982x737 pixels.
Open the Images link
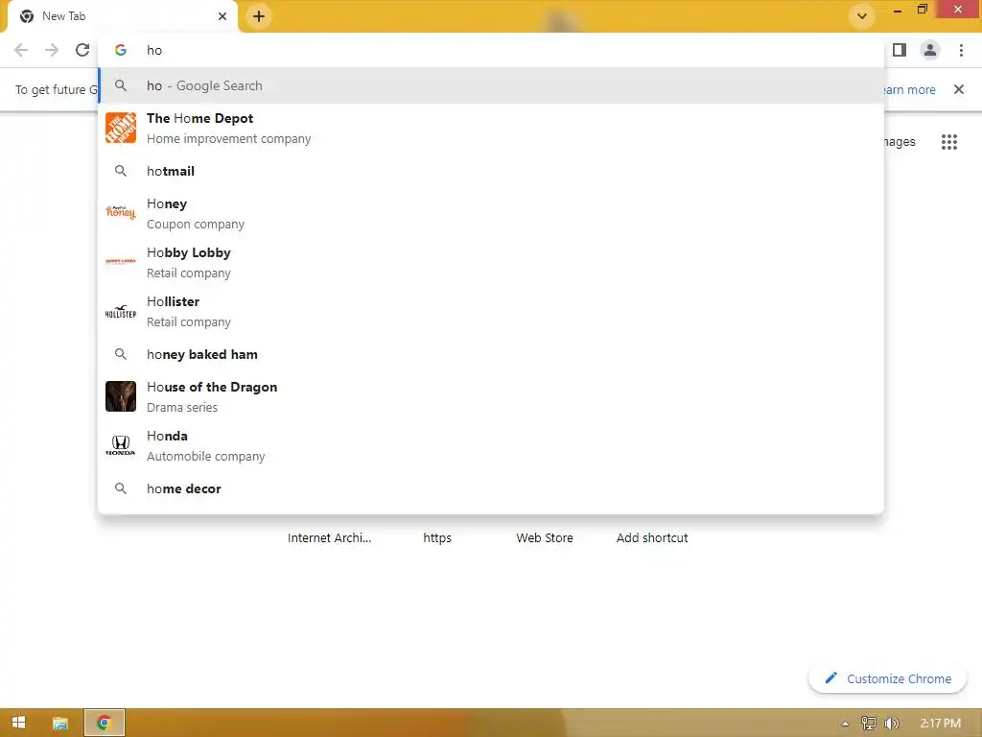click(900, 142)
